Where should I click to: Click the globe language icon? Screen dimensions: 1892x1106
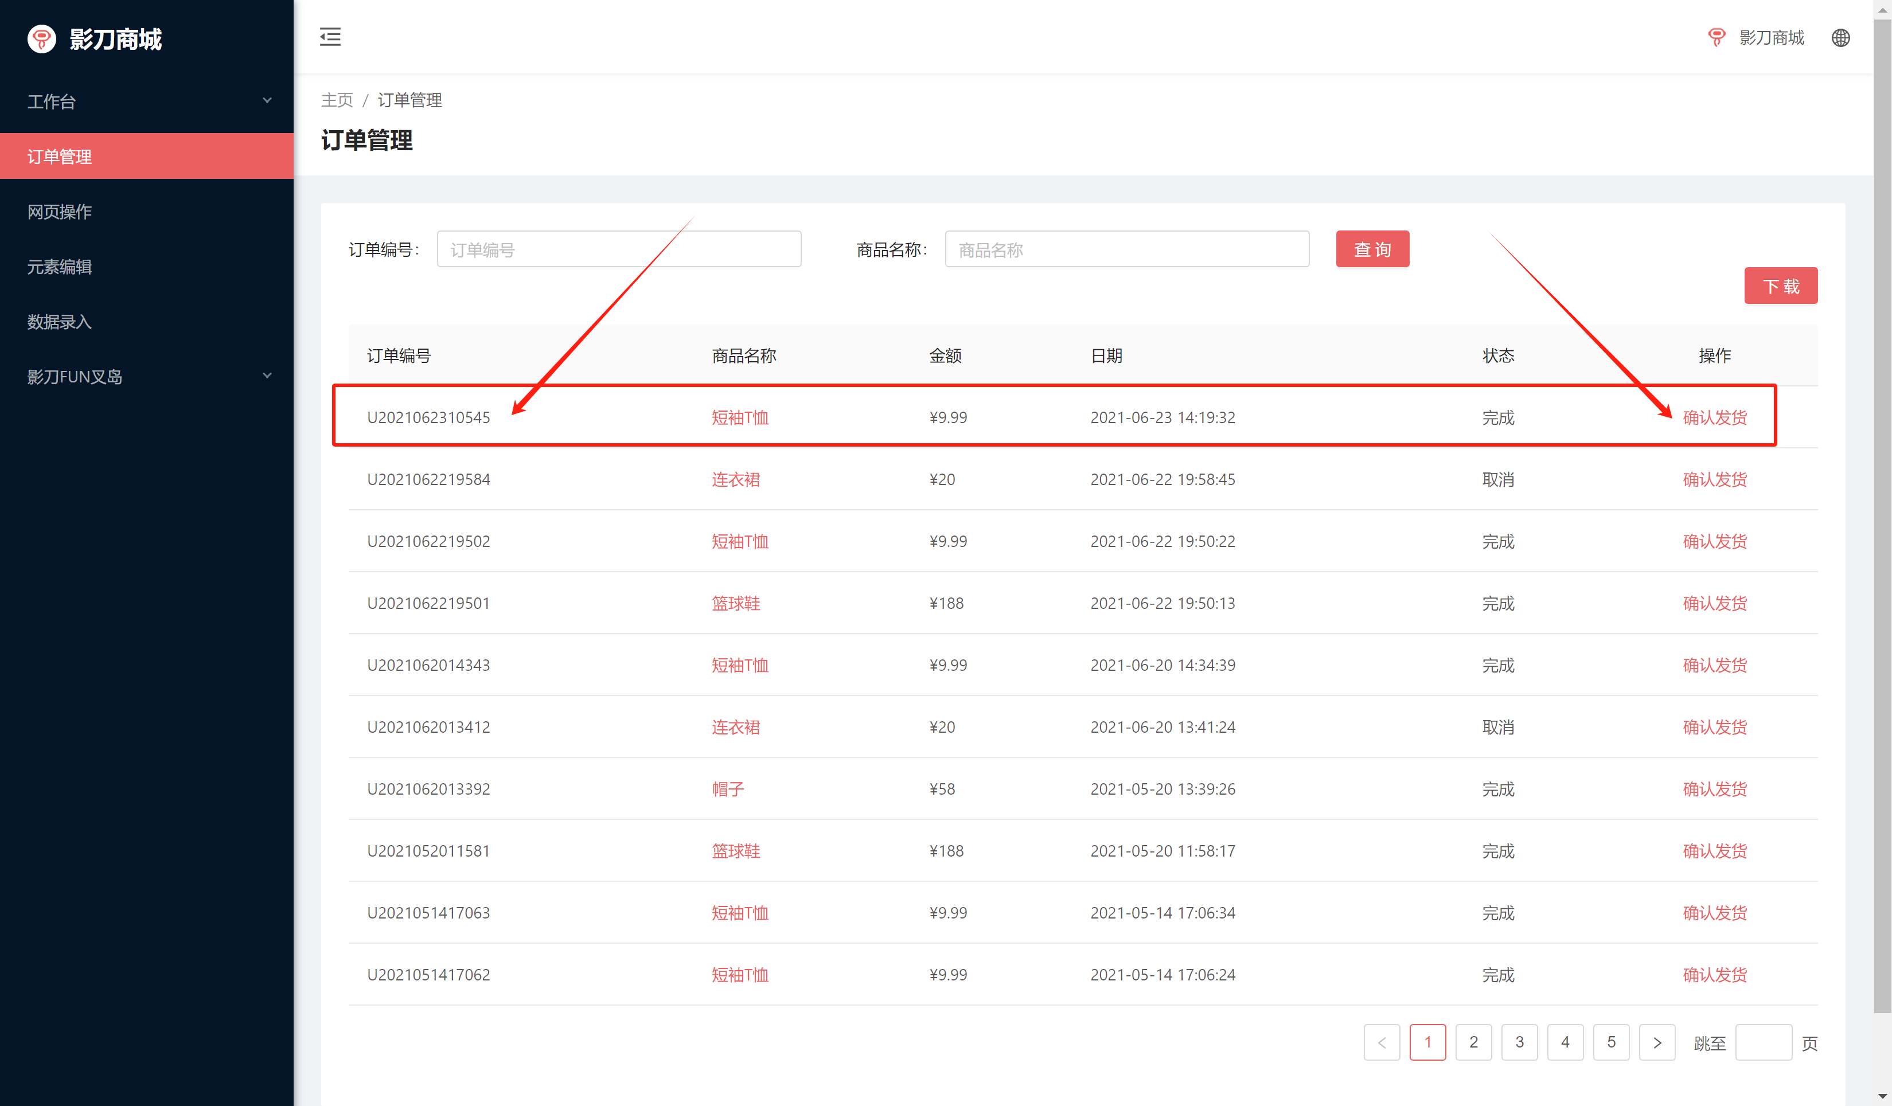click(x=1840, y=37)
